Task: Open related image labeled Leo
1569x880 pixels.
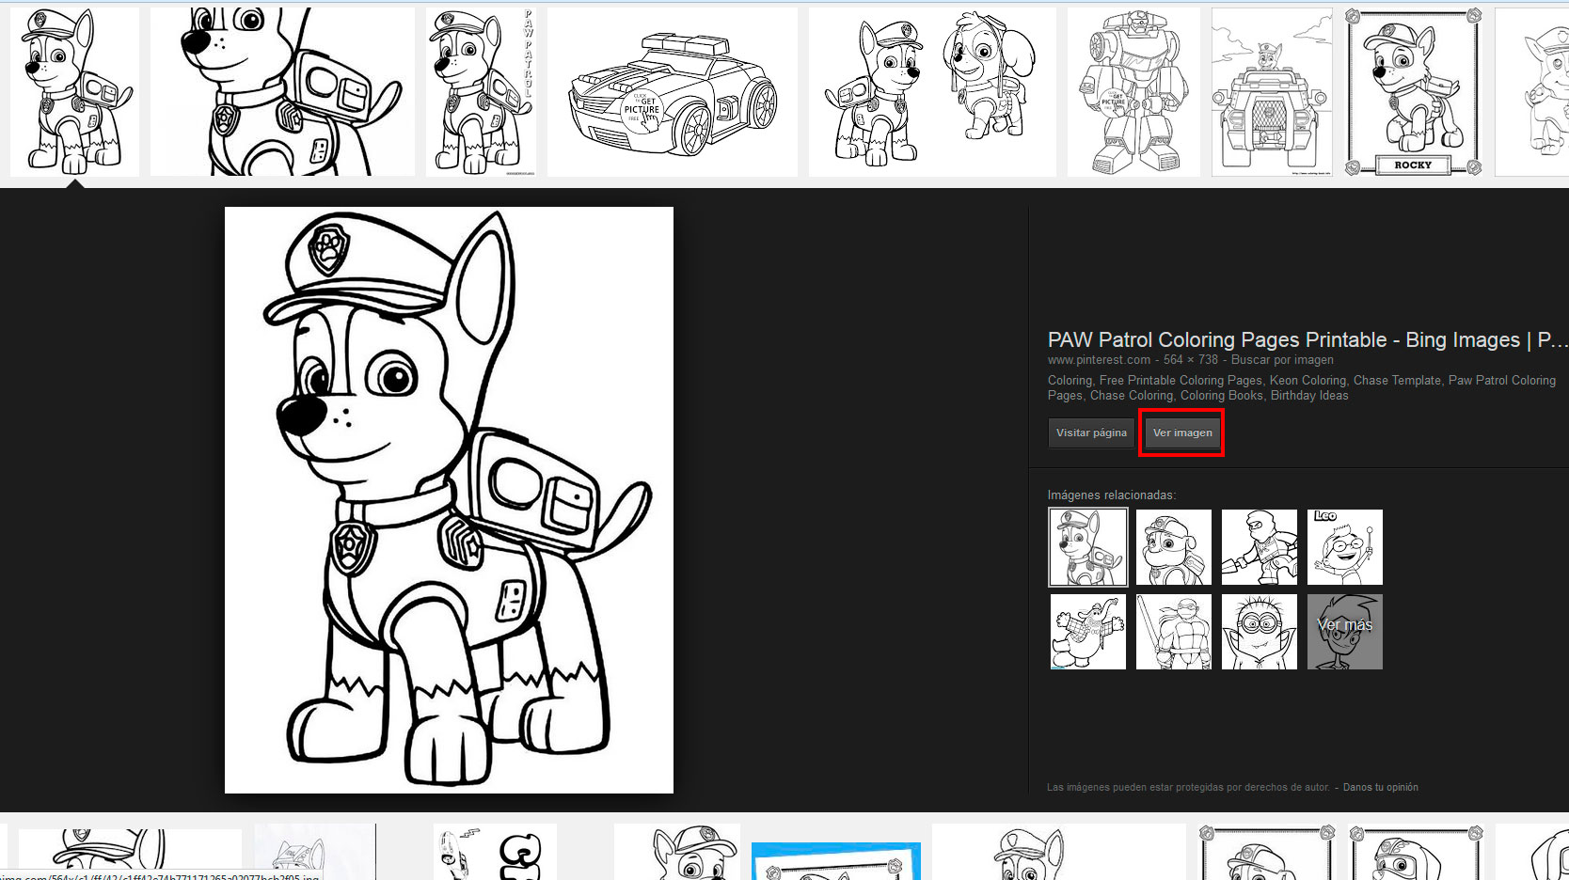Action: pos(1345,547)
